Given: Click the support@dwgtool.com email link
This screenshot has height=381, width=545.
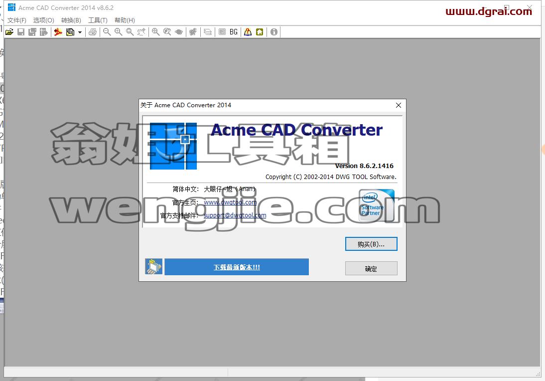Looking at the screenshot, I should [235, 215].
